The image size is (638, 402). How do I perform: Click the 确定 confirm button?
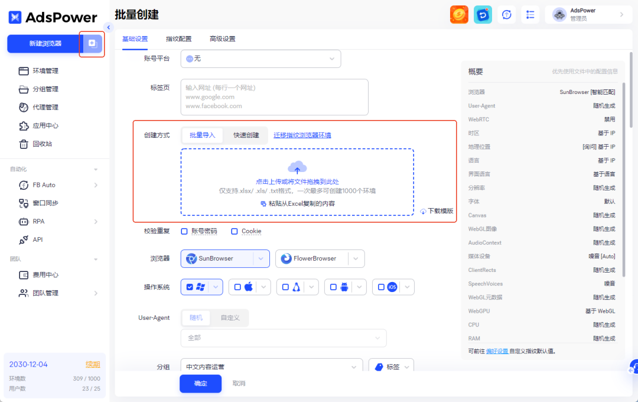tap(200, 384)
